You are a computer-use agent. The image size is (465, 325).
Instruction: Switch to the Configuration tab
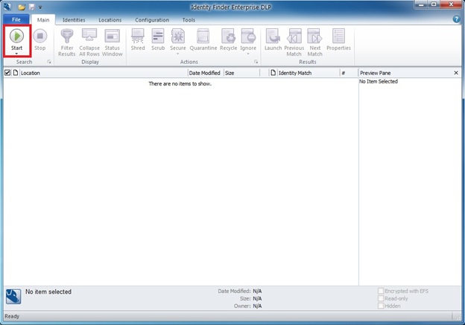(152, 20)
